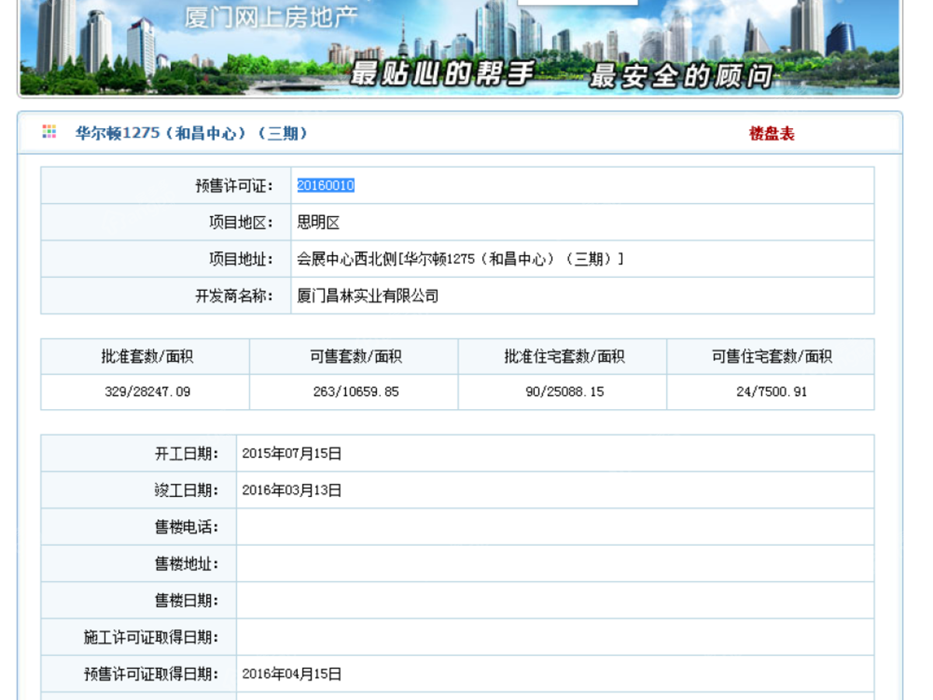This screenshot has height=700, width=933.
Task: Click the 开发商名称 label
Action: click(x=234, y=296)
